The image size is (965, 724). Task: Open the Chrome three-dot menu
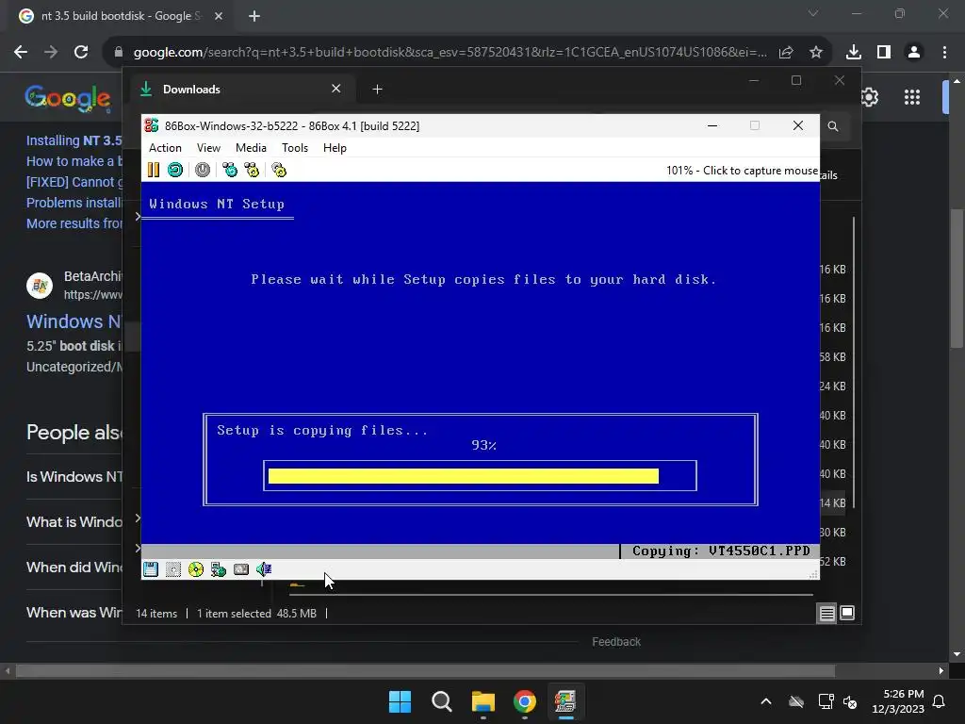(944, 53)
